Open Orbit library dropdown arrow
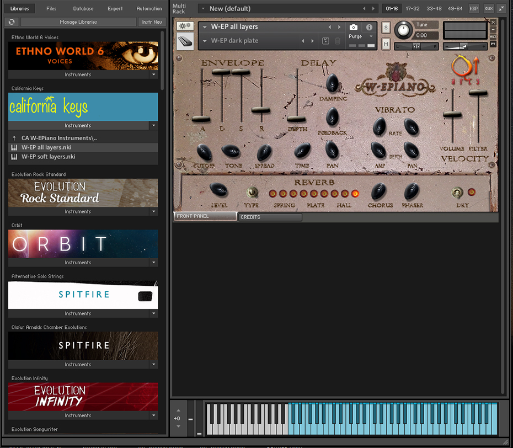The height and width of the screenshot is (448, 513). [x=154, y=263]
